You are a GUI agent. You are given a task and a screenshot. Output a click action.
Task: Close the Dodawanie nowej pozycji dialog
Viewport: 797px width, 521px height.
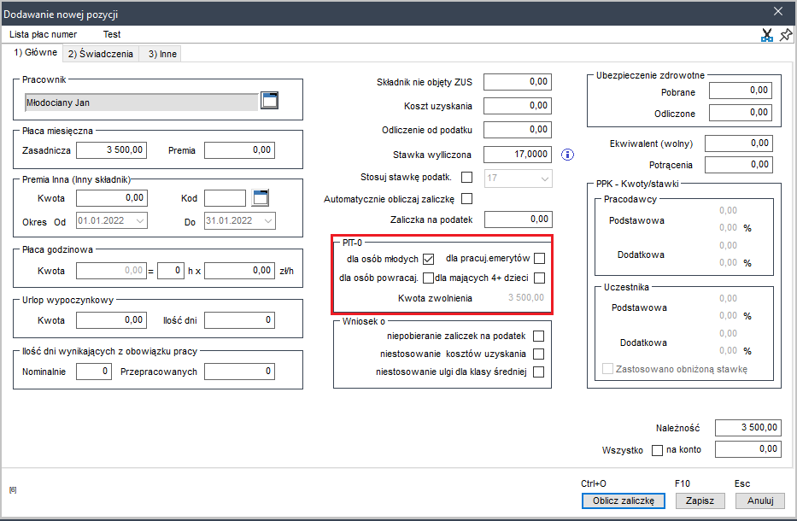(x=777, y=11)
